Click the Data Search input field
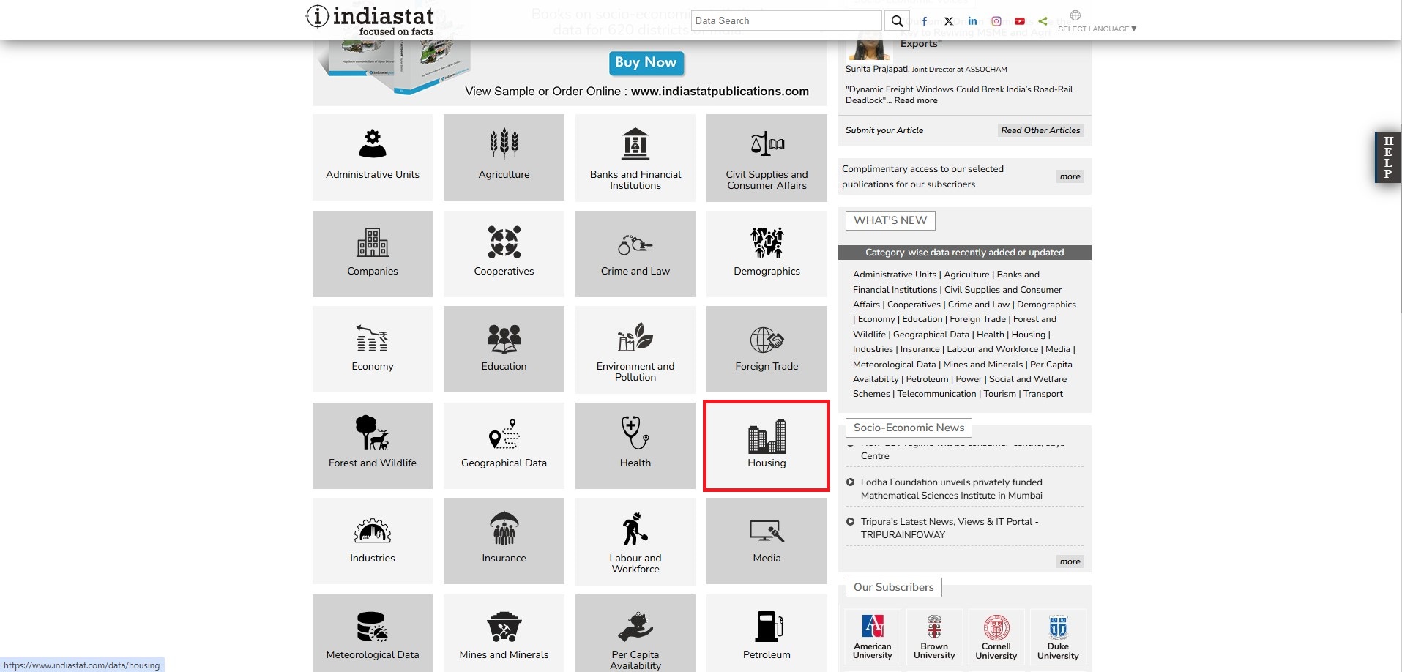The image size is (1402, 672). coord(785,21)
